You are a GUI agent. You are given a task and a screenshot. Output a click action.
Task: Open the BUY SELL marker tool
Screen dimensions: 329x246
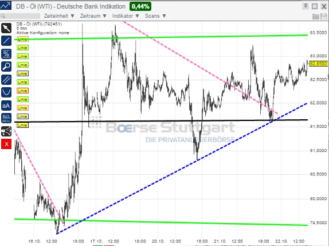pyautogui.click(x=6, y=118)
